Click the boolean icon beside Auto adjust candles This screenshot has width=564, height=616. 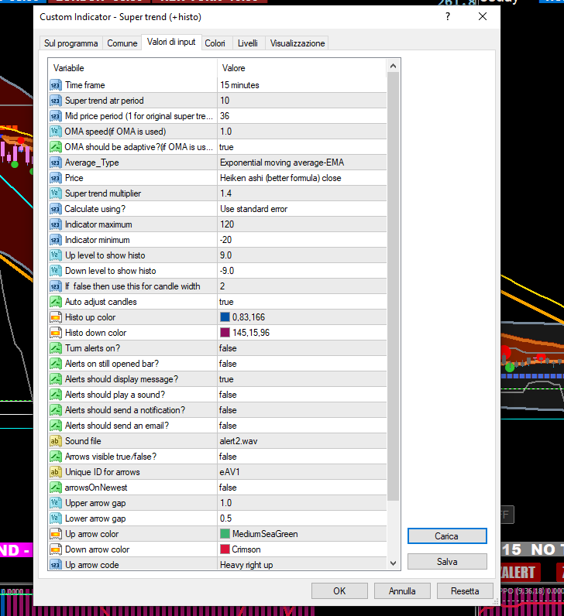(56, 302)
